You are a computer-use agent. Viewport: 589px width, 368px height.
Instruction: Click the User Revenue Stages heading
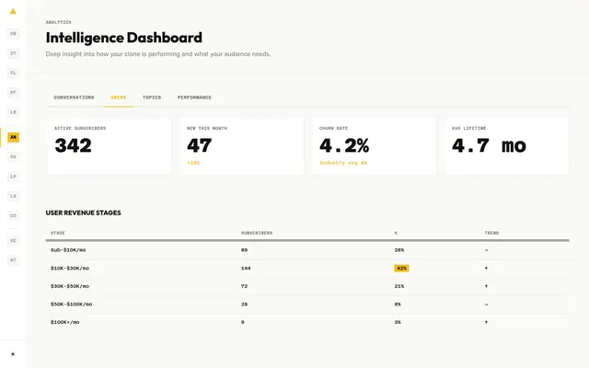coord(84,213)
